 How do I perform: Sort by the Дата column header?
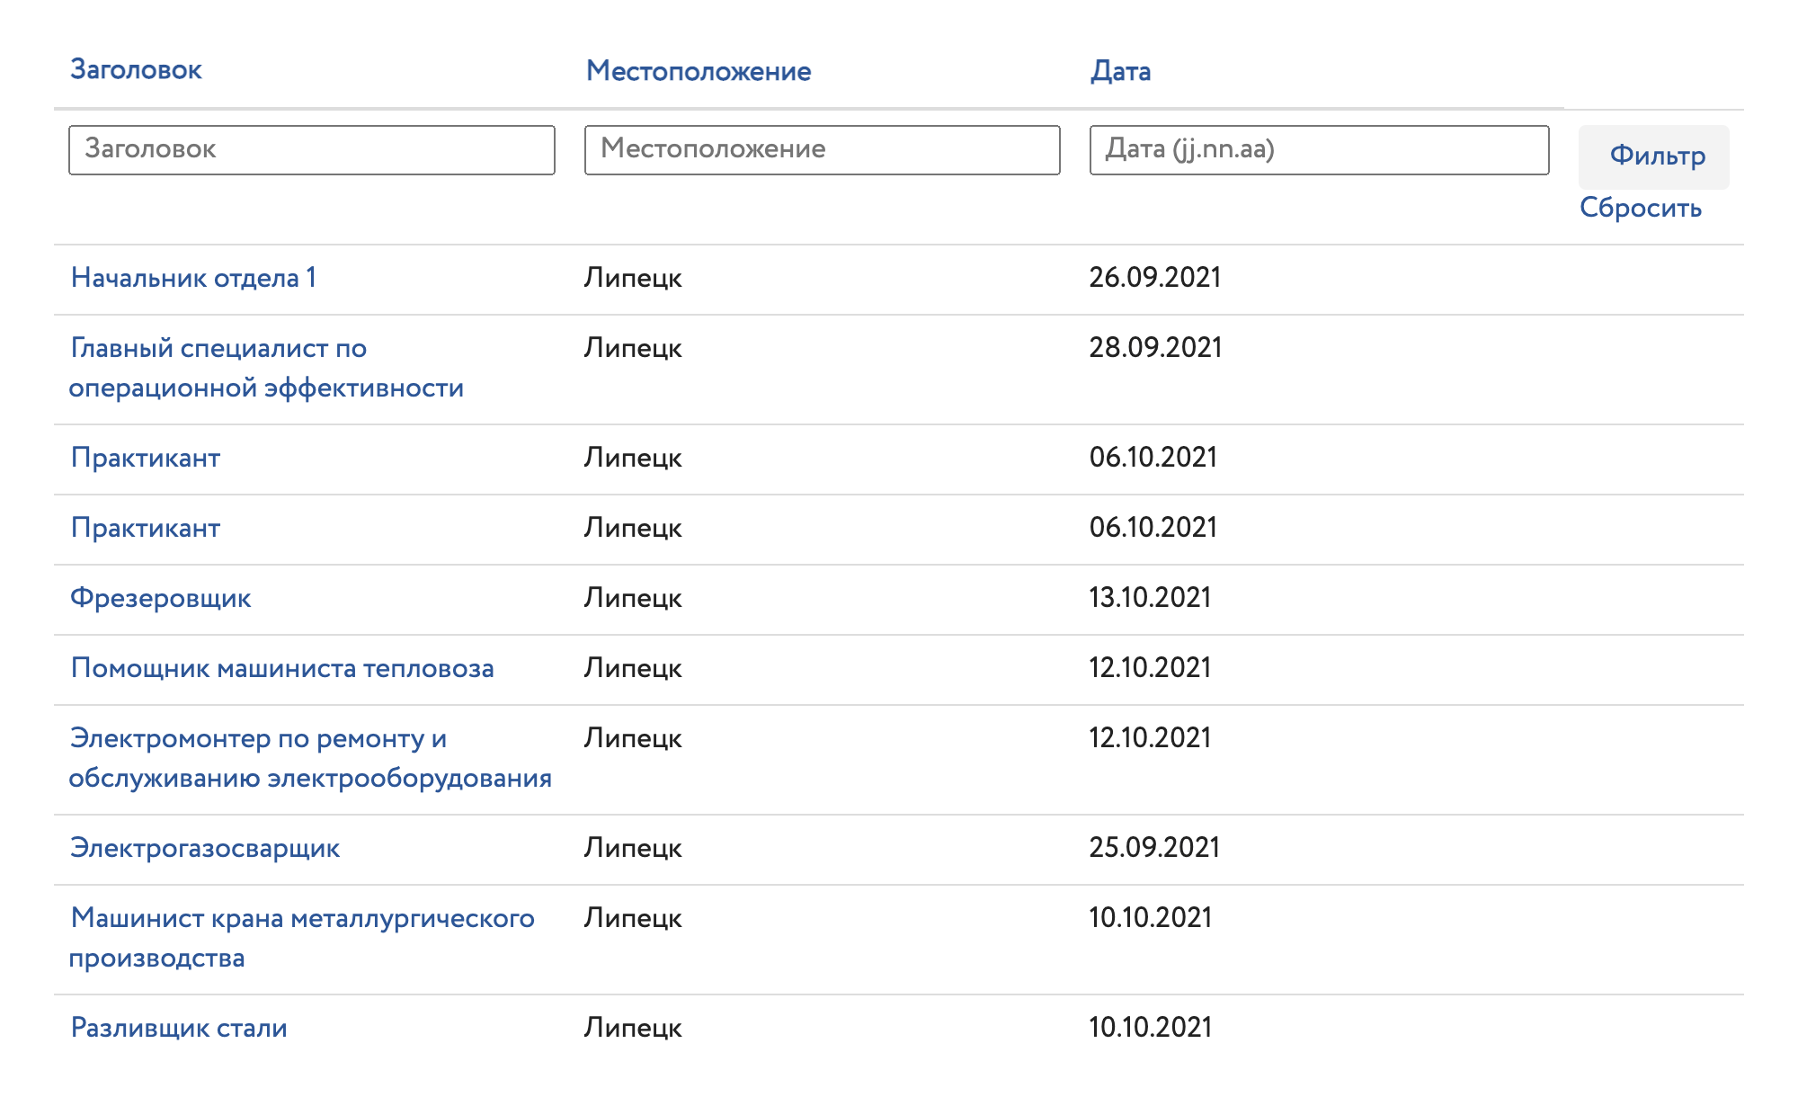coord(1120,71)
